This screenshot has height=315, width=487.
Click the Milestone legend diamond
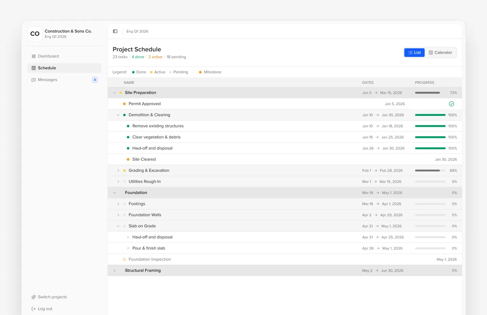(x=200, y=72)
